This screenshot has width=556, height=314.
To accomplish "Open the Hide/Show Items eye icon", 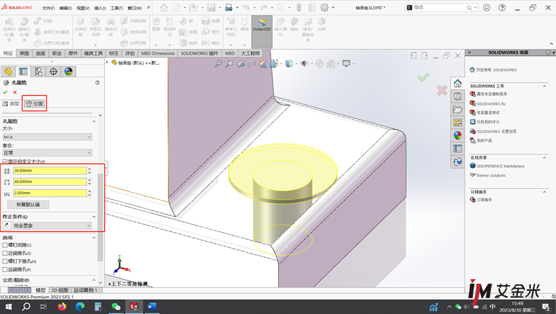I will coord(304,64).
